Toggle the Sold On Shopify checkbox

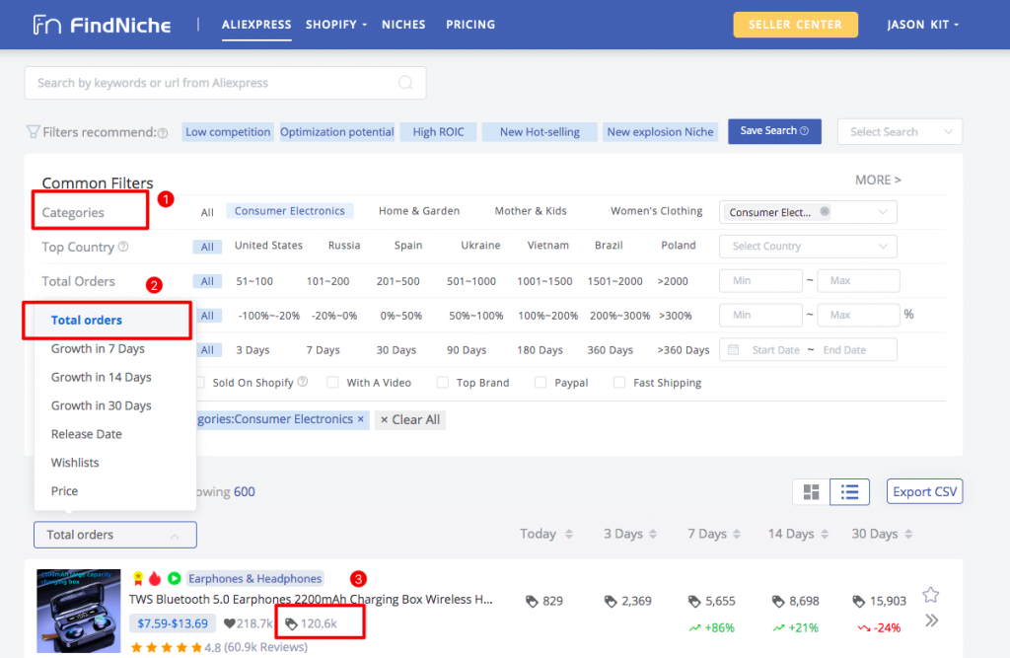(200, 382)
